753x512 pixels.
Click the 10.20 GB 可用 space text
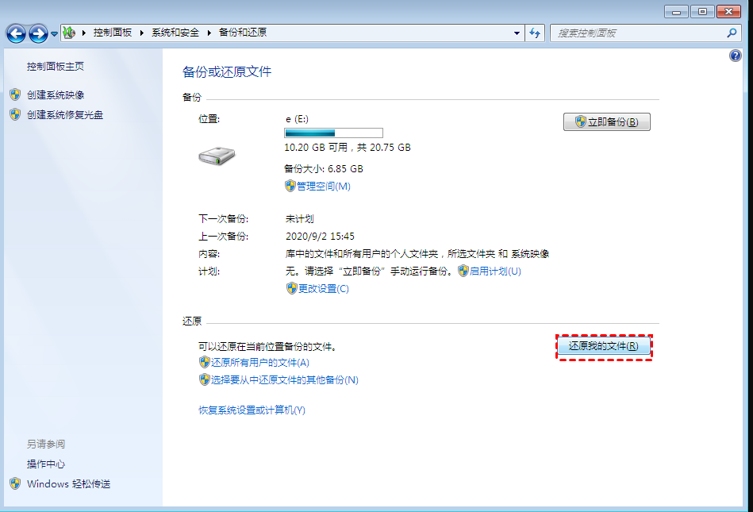click(x=316, y=148)
